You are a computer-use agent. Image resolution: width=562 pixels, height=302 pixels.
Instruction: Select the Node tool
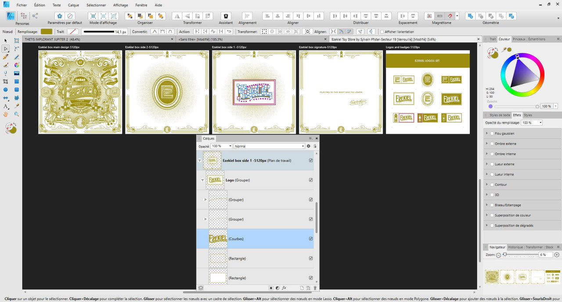(6, 49)
